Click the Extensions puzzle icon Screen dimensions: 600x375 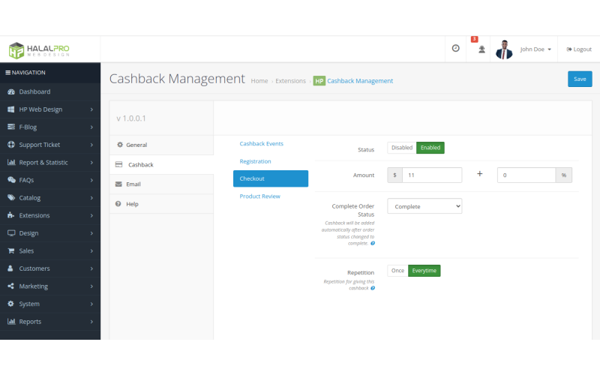tap(10, 215)
